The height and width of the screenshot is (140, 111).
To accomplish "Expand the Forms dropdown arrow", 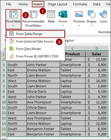I will tap(63, 26).
